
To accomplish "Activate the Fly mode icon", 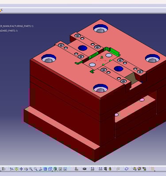I will pos(12,169).
